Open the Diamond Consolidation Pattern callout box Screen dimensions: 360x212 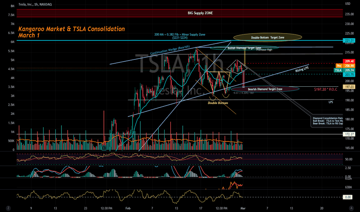(x=327, y=121)
